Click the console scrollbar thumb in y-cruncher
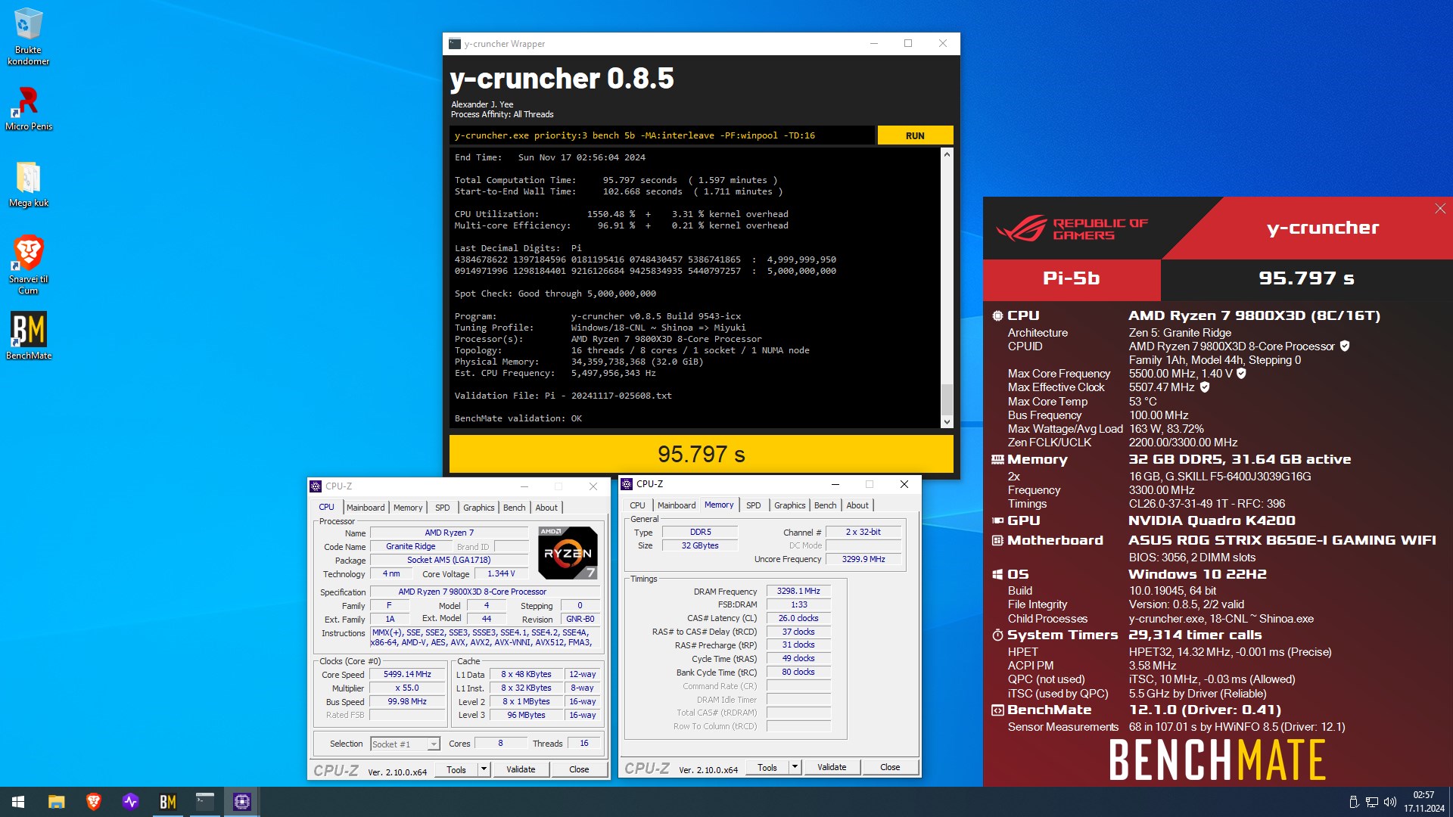 coord(947,399)
